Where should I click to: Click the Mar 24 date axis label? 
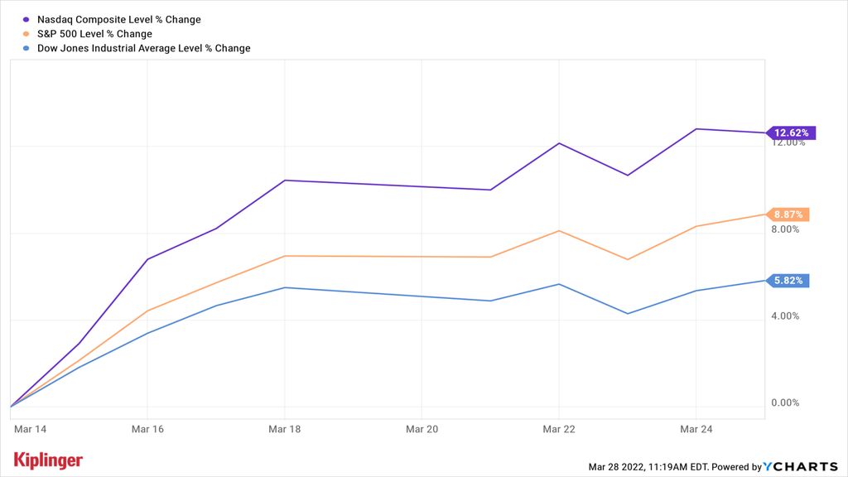tap(697, 429)
